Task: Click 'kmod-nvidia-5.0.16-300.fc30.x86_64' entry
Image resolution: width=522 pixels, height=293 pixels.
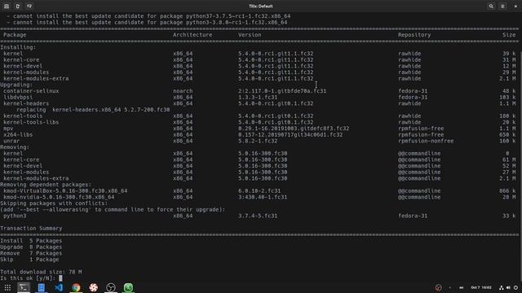Action: (x=59, y=197)
